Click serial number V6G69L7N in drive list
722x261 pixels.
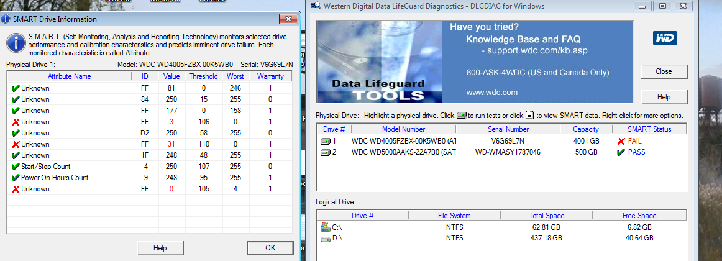tap(508, 141)
